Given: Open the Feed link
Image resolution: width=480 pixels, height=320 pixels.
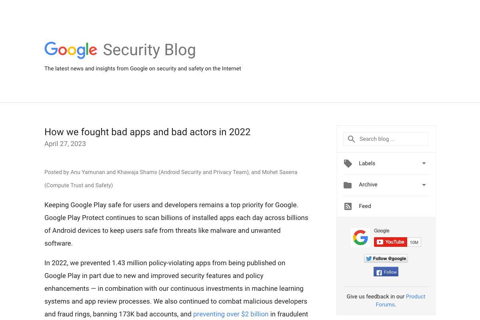Looking at the screenshot, I should pyautogui.click(x=365, y=206).
